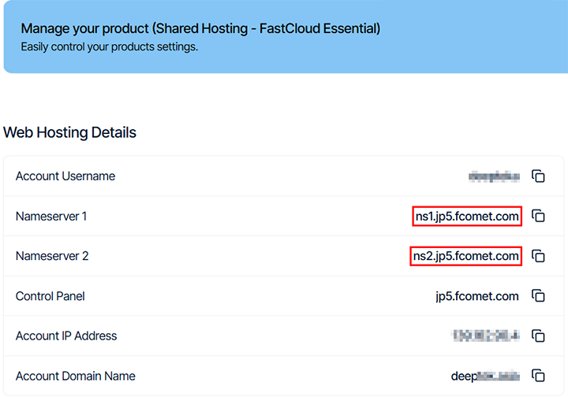Open the jp5.fcomet.com Control Panel value
The width and height of the screenshot is (568, 397).
click(x=476, y=296)
